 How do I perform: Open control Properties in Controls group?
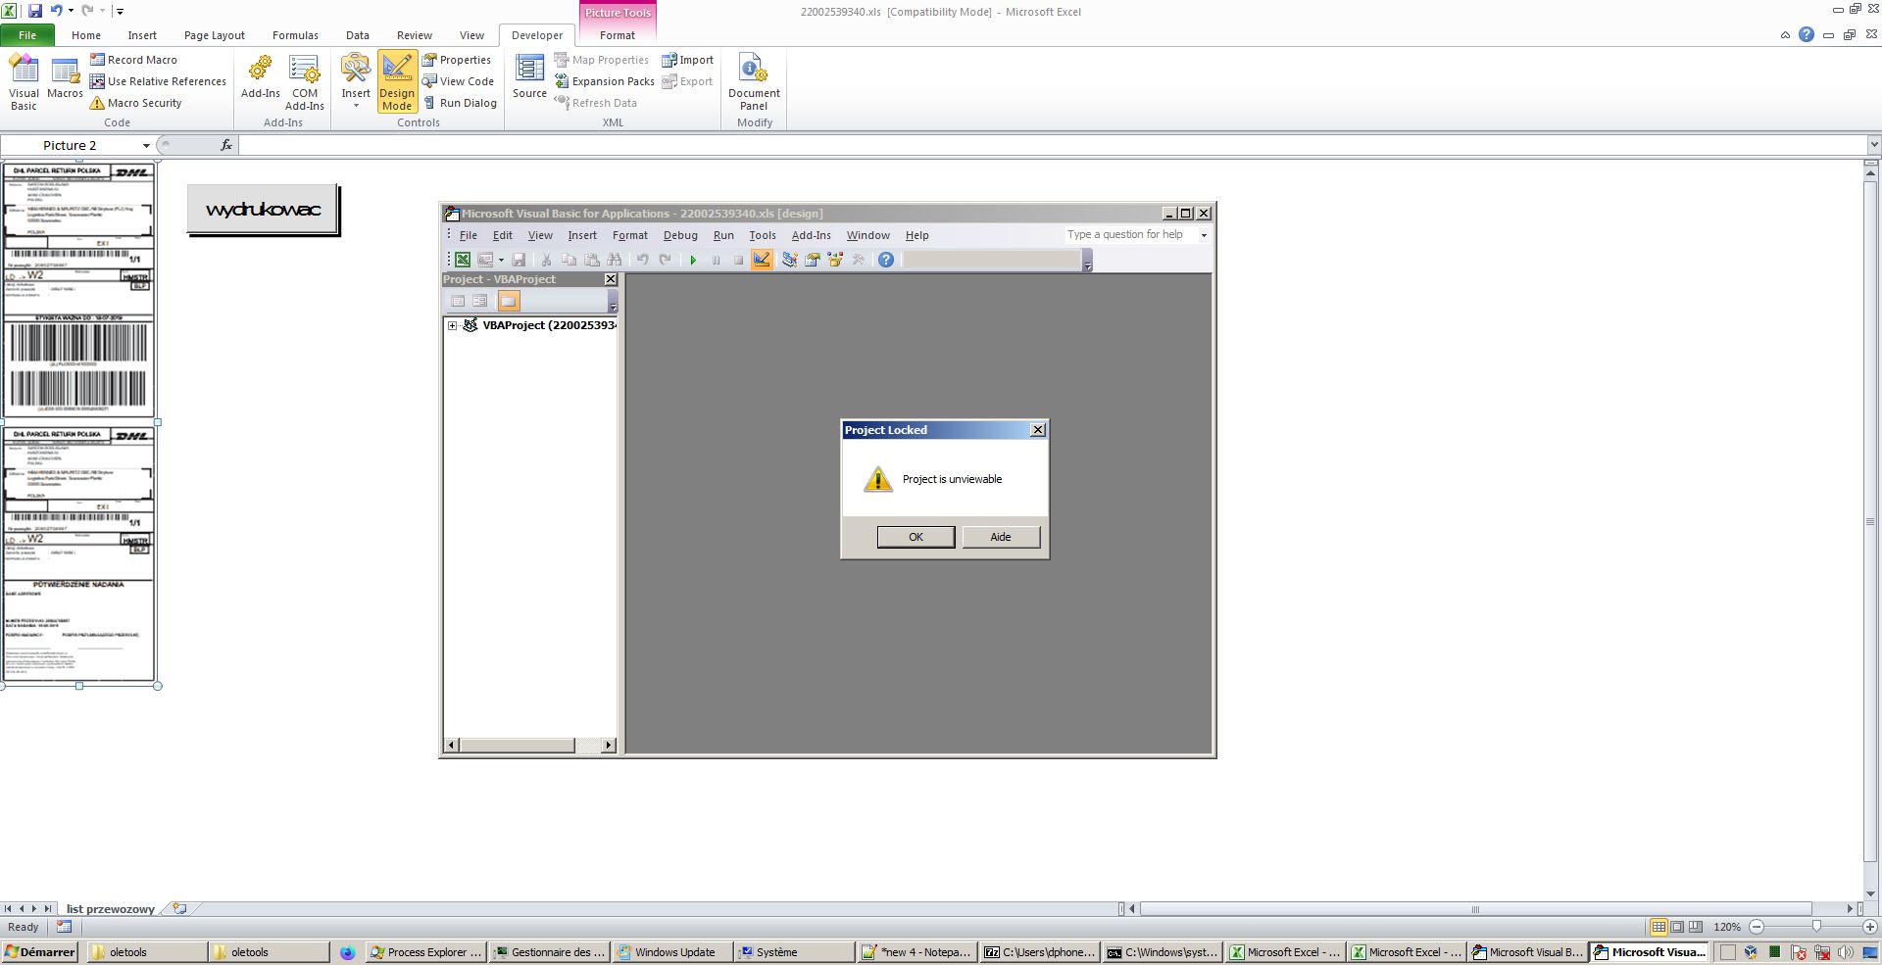(457, 60)
